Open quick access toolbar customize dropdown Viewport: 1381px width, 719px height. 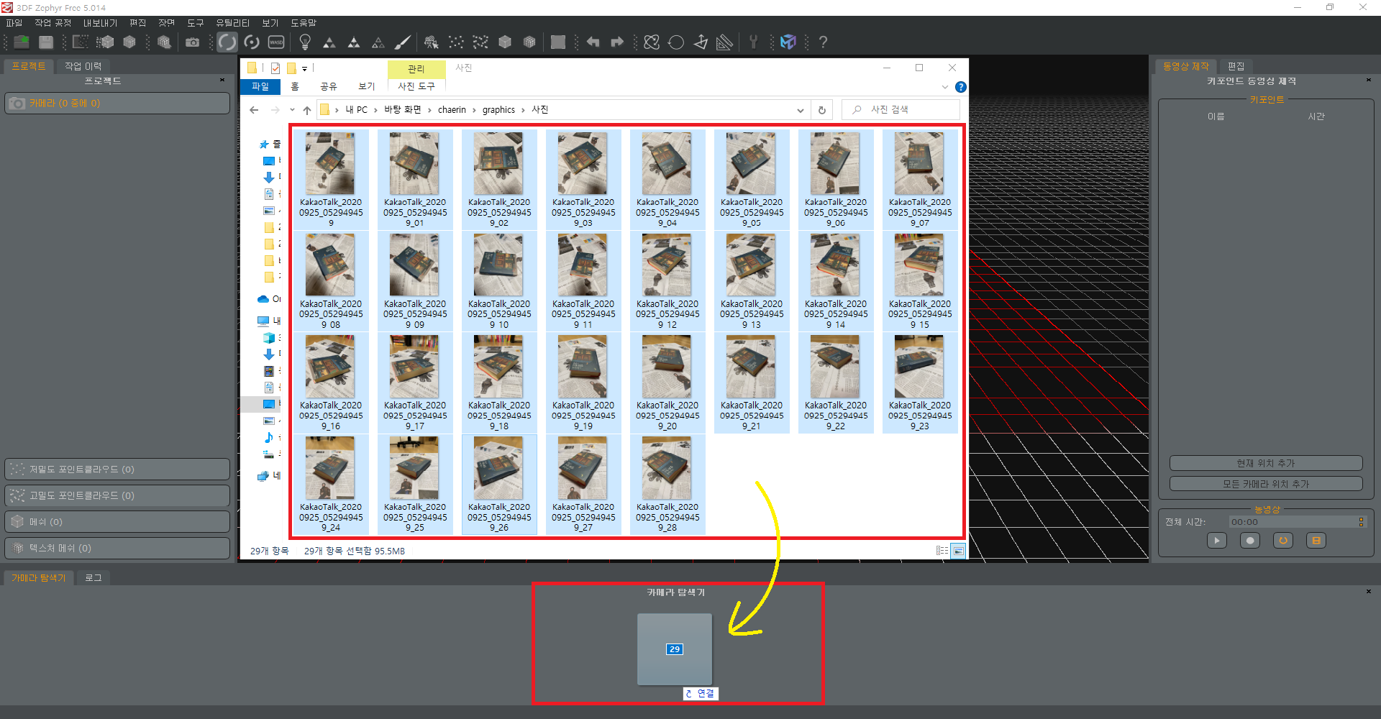(x=305, y=69)
